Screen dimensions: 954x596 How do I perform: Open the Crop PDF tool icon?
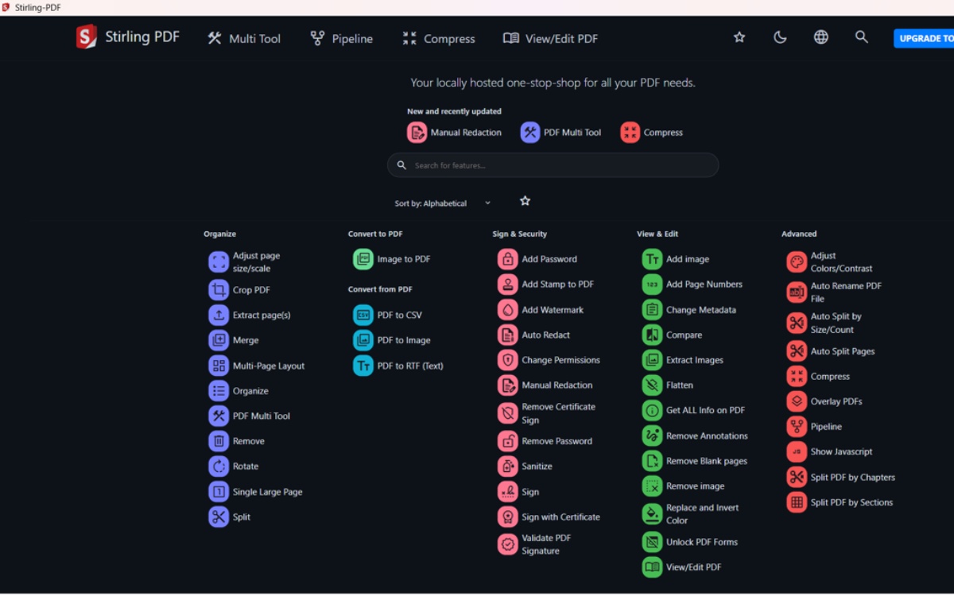(219, 290)
